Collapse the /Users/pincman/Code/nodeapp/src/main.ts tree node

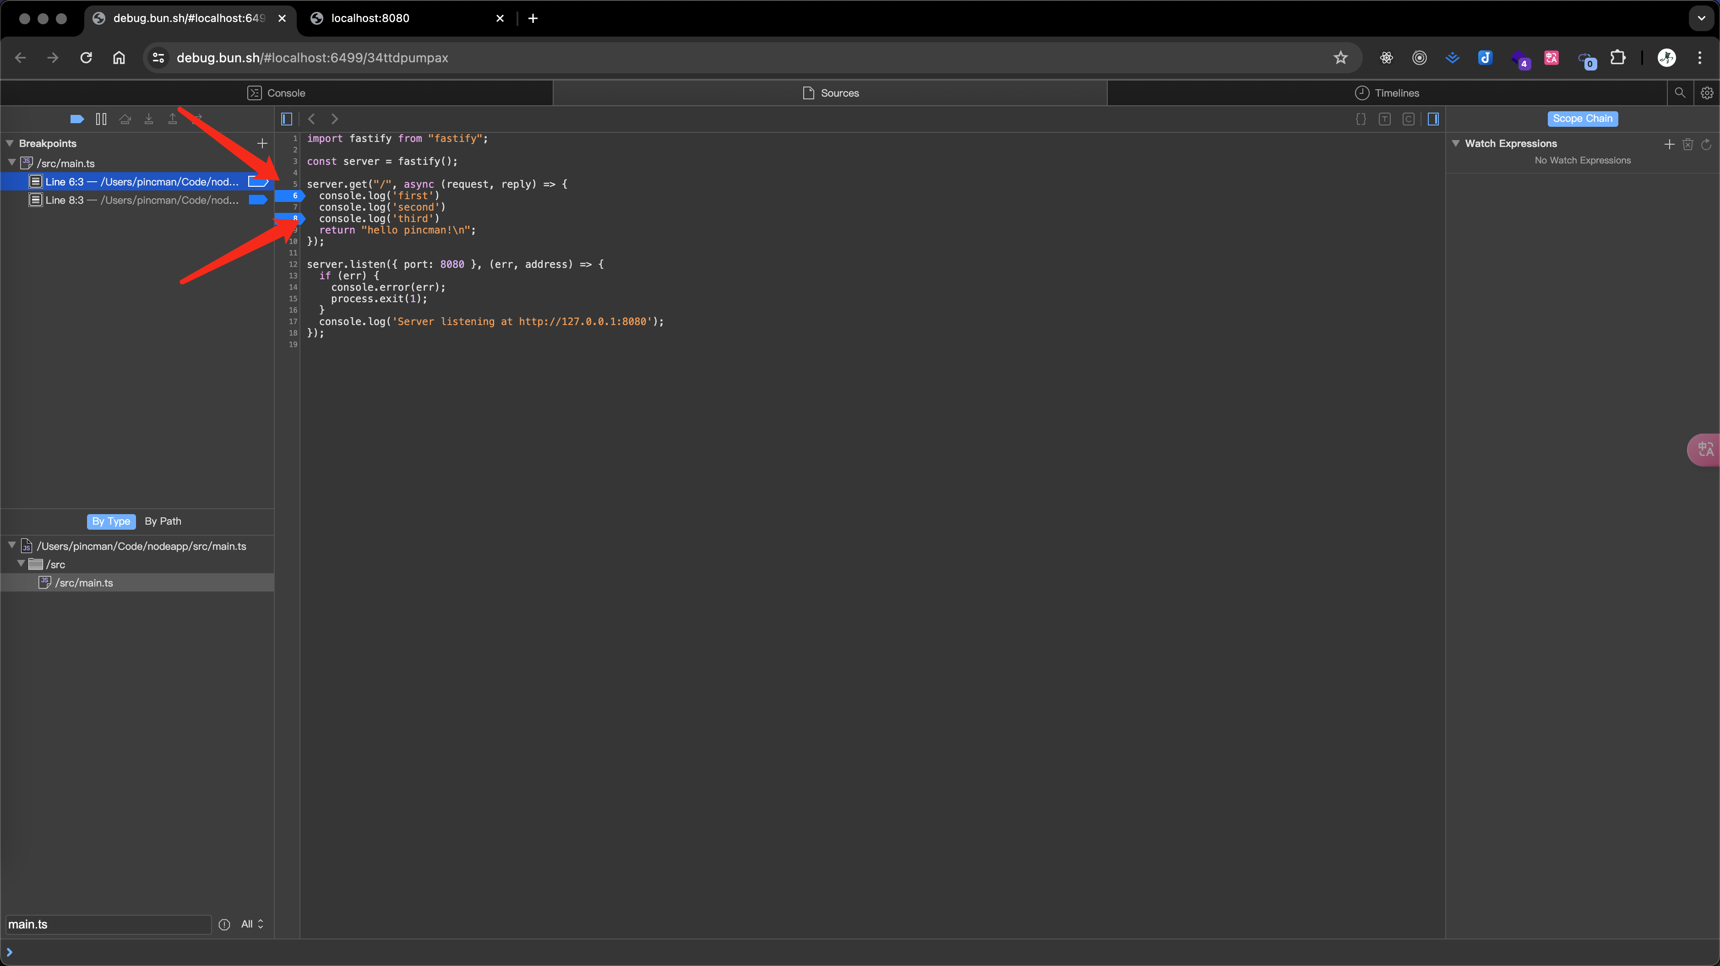click(12, 545)
